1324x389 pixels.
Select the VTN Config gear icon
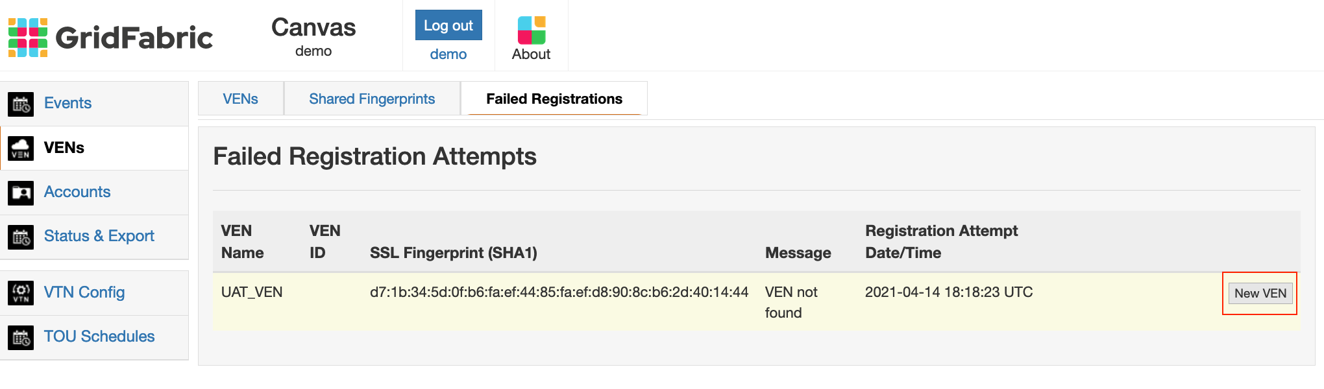tap(21, 292)
